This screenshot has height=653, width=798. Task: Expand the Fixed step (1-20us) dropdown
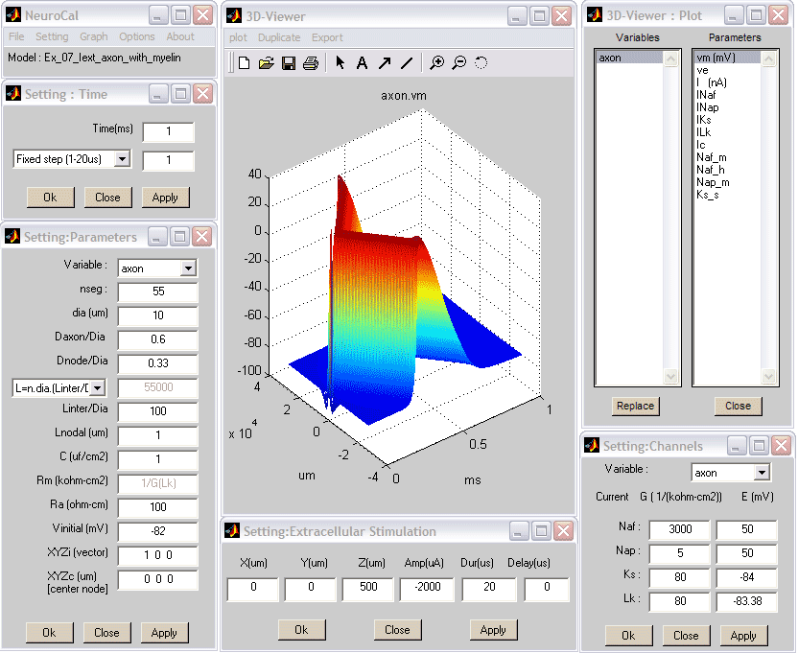point(122,159)
